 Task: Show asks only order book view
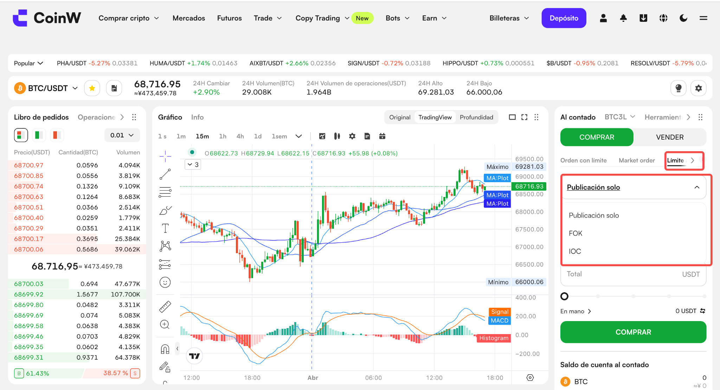coord(57,135)
